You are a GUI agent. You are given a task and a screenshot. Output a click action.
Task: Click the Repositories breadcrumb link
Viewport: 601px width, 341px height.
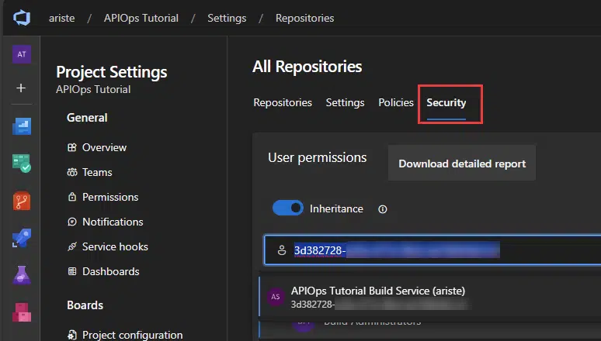click(304, 18)
